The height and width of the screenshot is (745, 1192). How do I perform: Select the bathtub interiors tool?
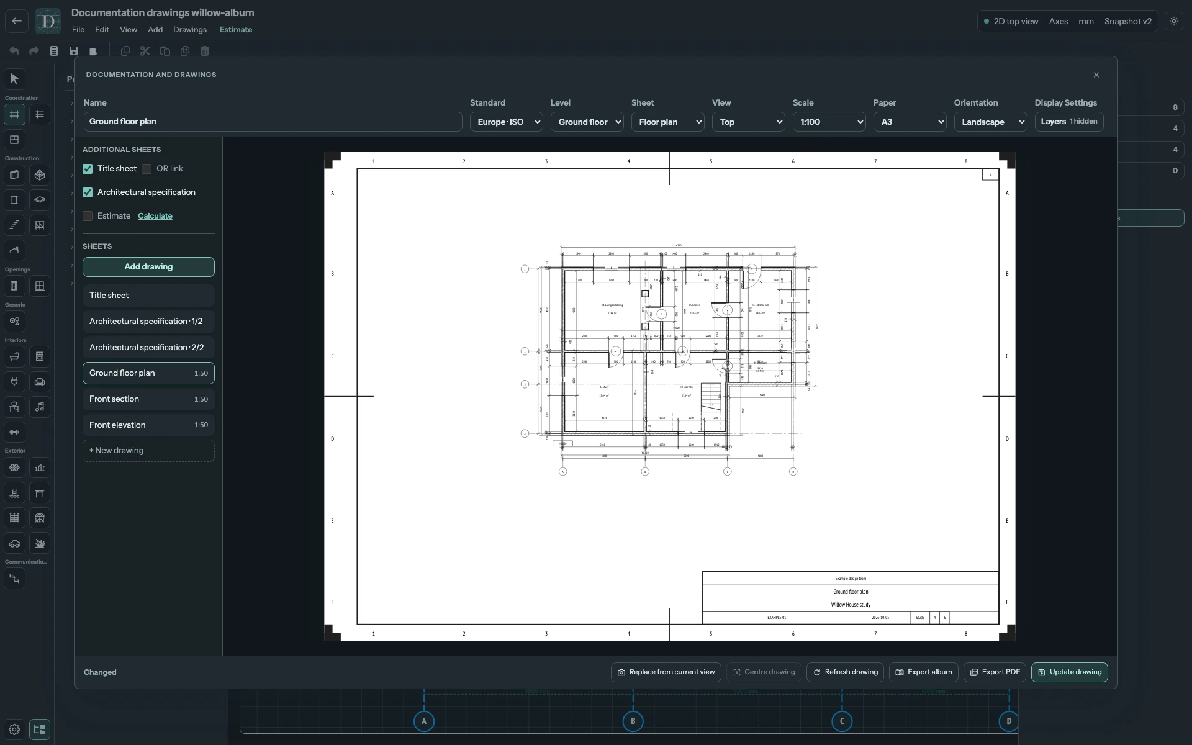[14, 356]
